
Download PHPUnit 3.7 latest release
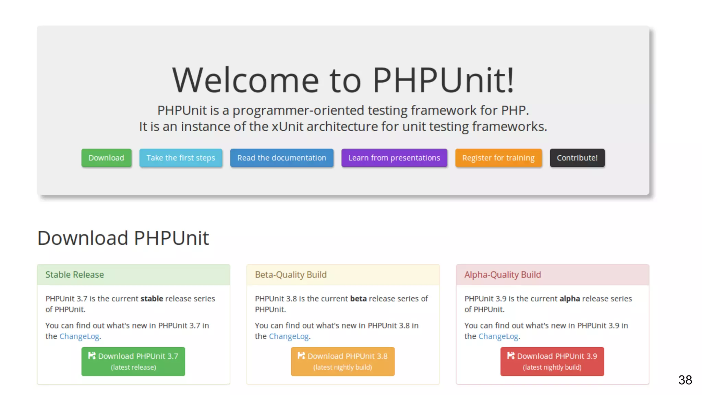pos(133,361)
